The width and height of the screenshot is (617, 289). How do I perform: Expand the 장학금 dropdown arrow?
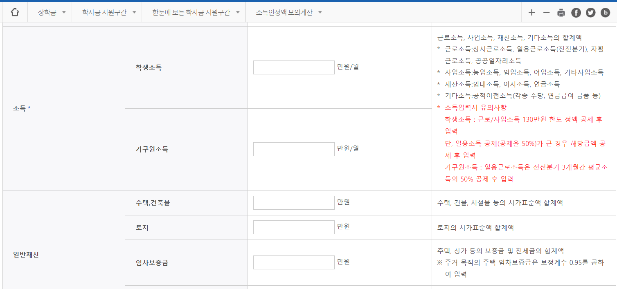[x=63, y=12]
